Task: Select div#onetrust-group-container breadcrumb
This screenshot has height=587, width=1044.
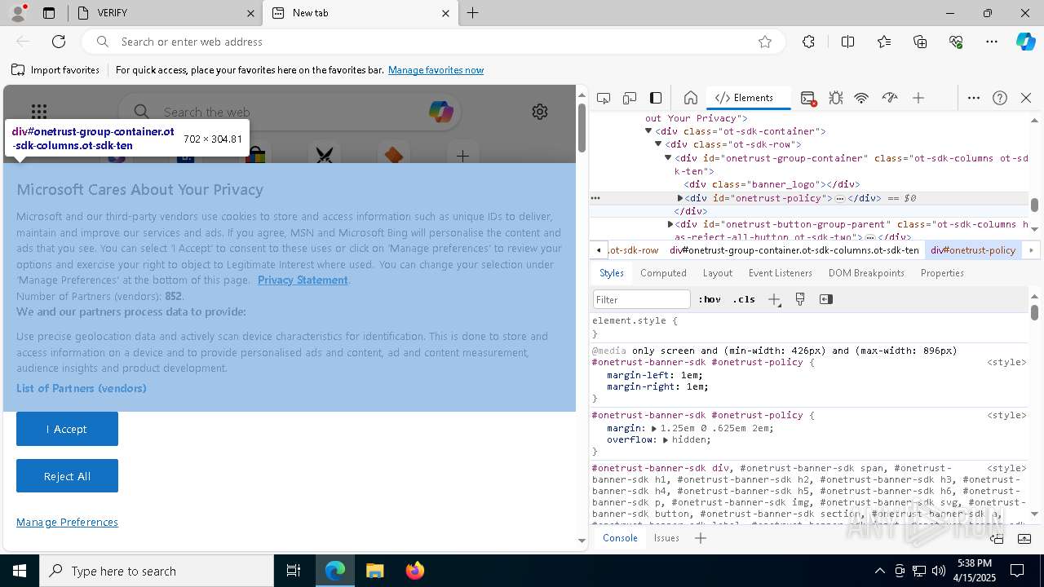Action: pos(794,250)
